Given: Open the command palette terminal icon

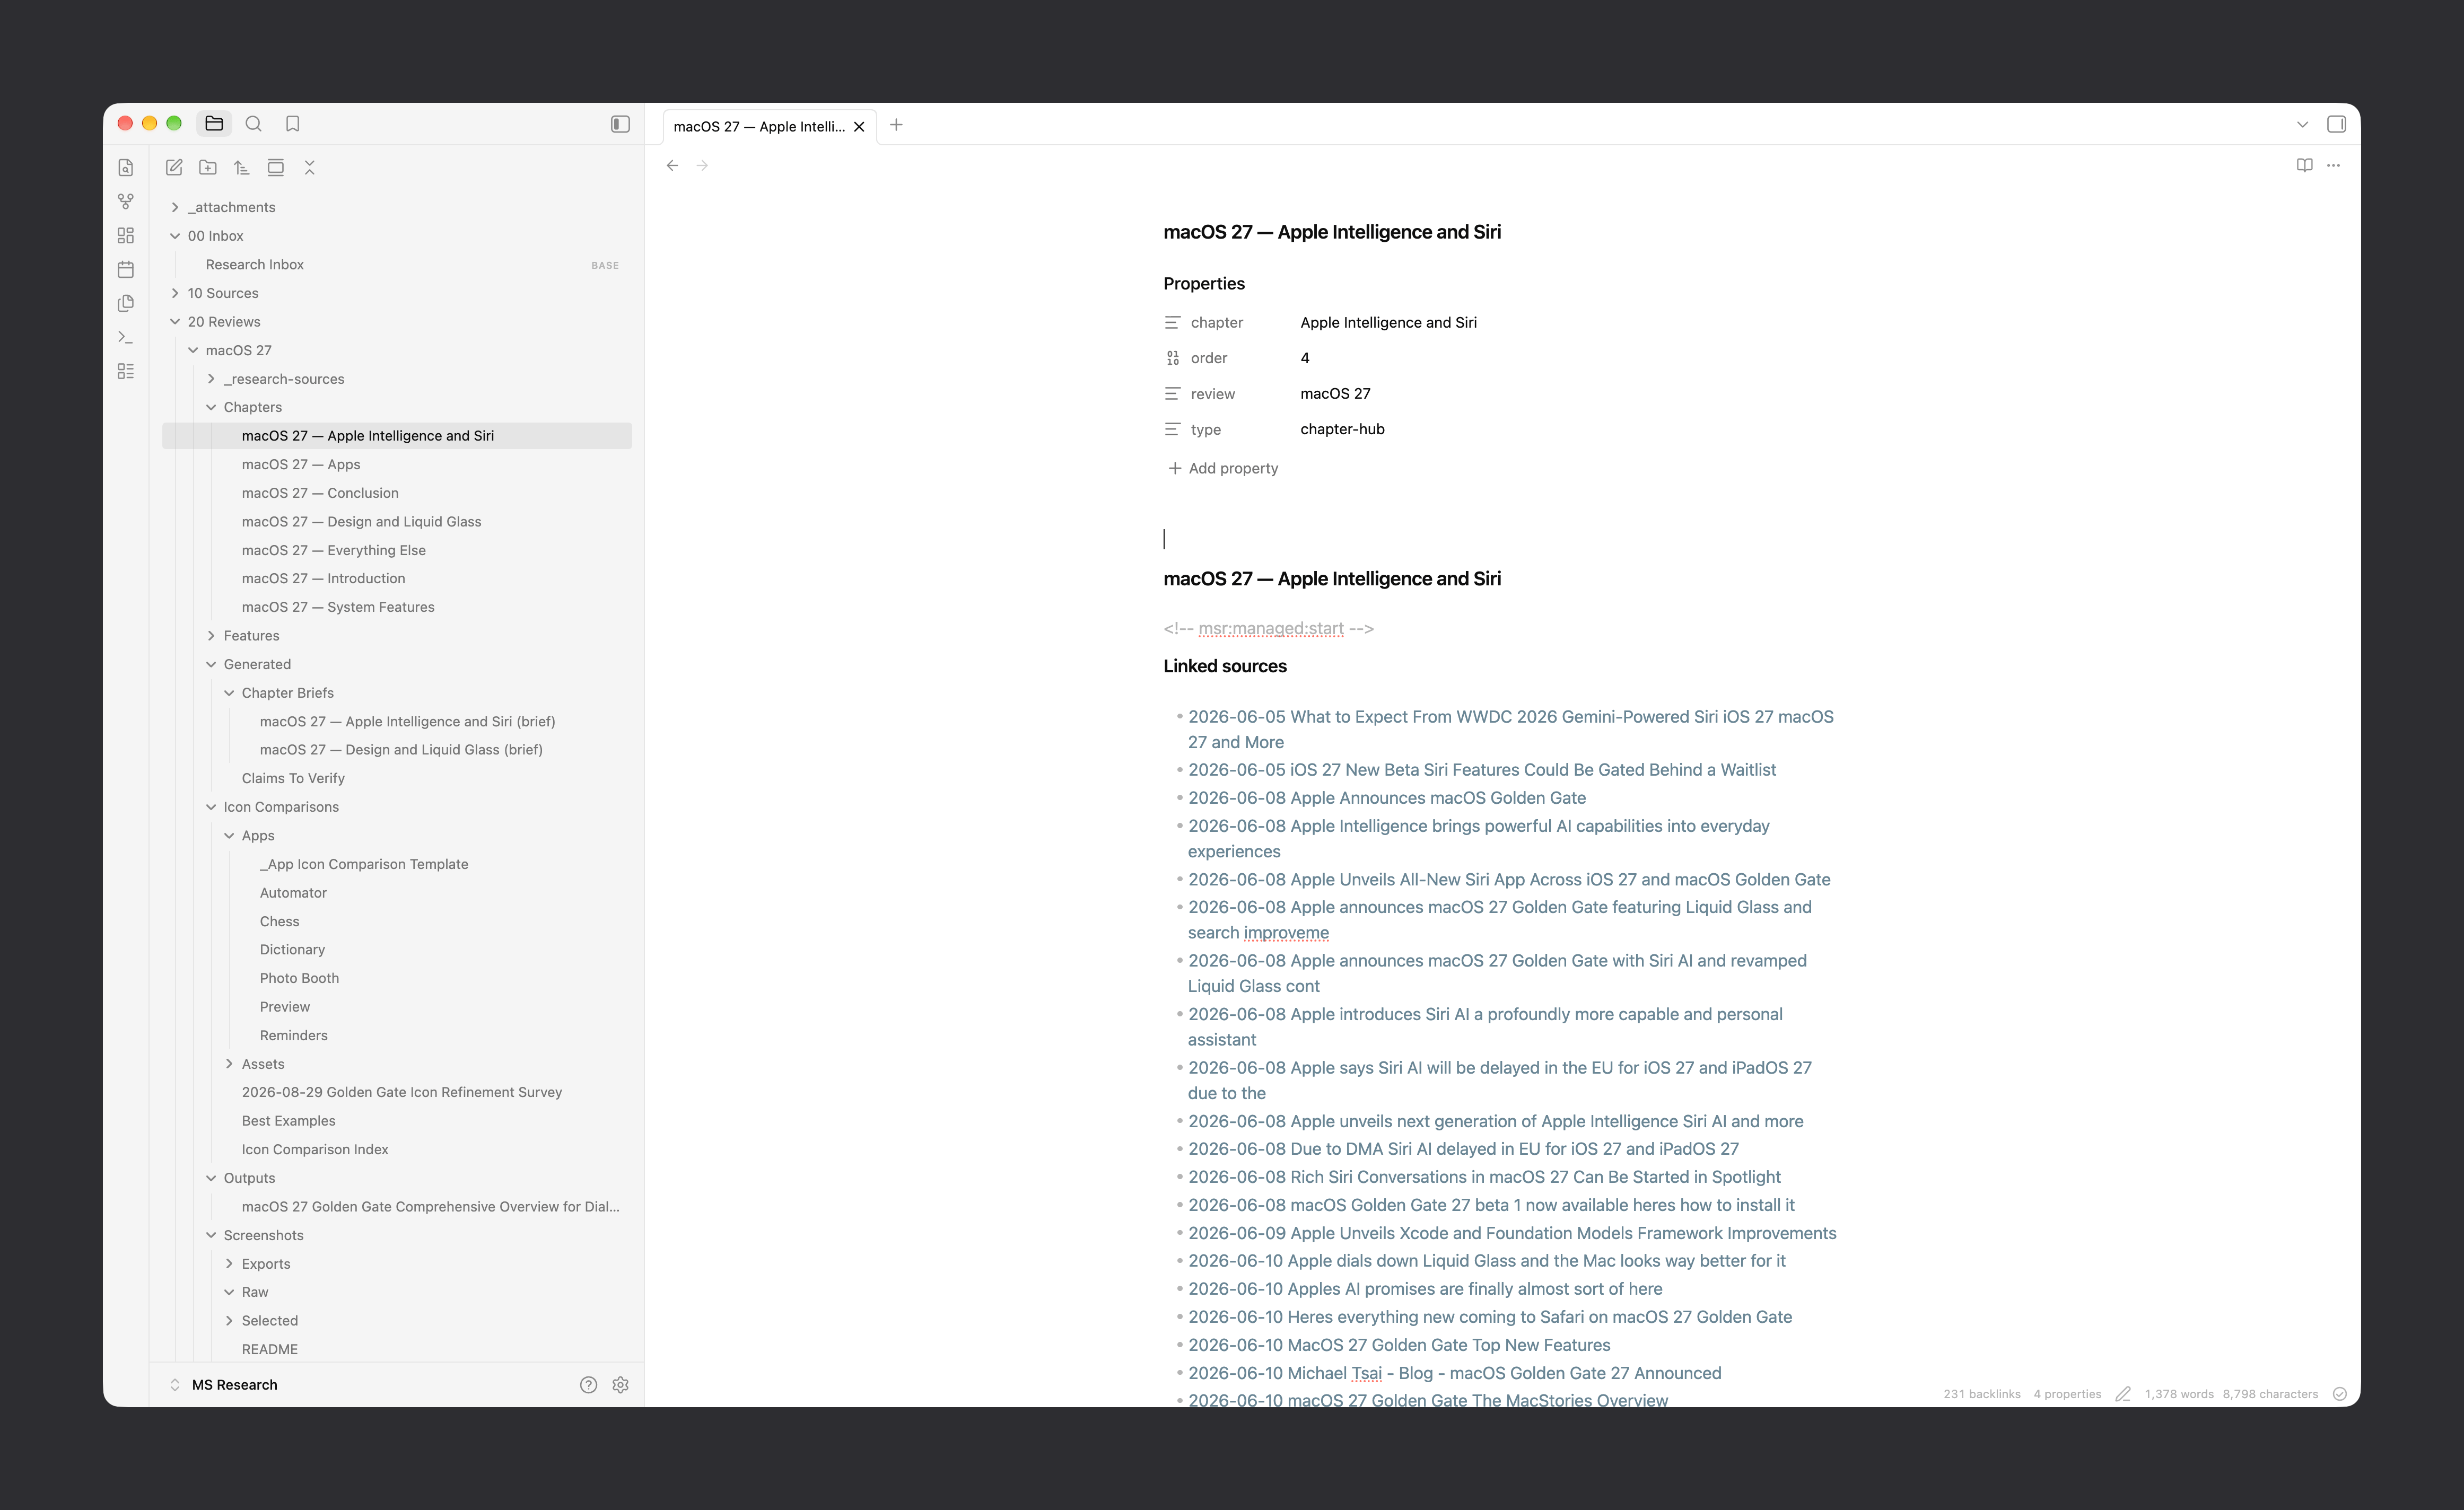Looking at the screenshot, I should (126, 337).
